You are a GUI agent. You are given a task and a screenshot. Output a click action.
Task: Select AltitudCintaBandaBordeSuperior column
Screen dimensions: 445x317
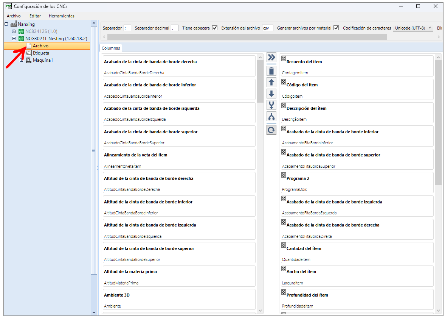click(x=179, y=253)
